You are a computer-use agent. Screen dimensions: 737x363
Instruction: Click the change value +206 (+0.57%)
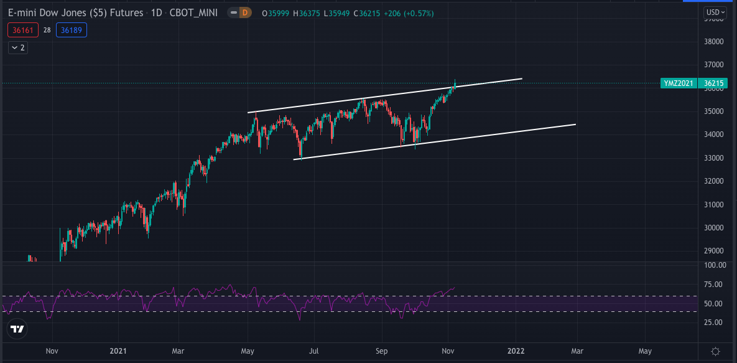(x=409, y=14)
